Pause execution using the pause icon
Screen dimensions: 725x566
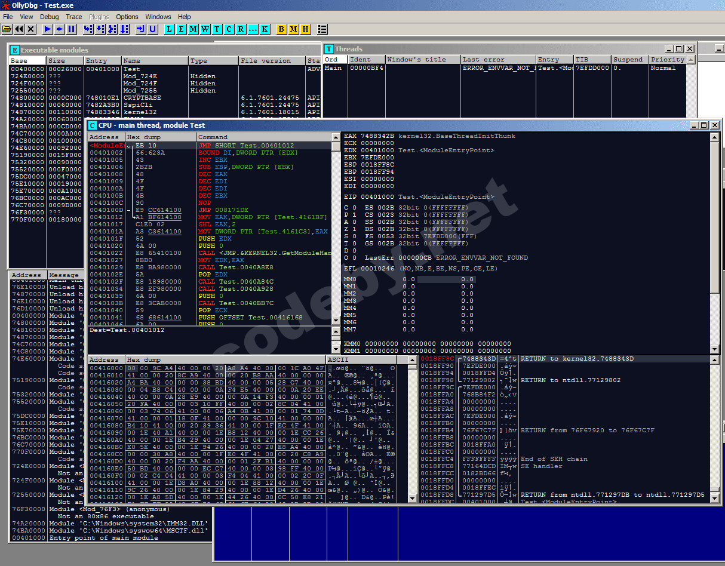click(72, 29)
